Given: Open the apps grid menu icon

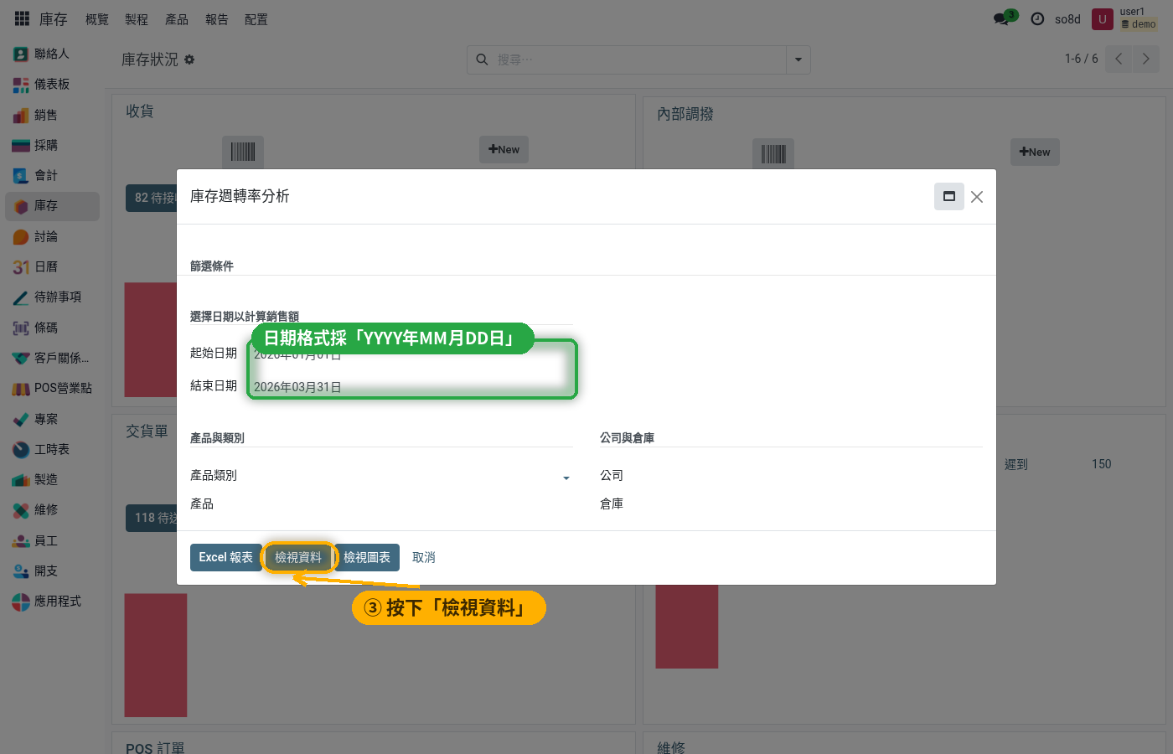Looking at the screenshot, I should [22, 18].
